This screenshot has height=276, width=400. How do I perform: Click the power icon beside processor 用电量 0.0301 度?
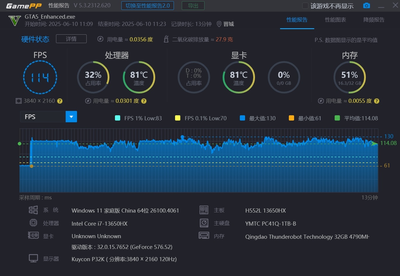click(x=88, y=101)
